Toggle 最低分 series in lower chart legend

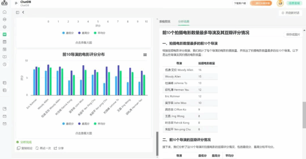(x=68, y=124)
